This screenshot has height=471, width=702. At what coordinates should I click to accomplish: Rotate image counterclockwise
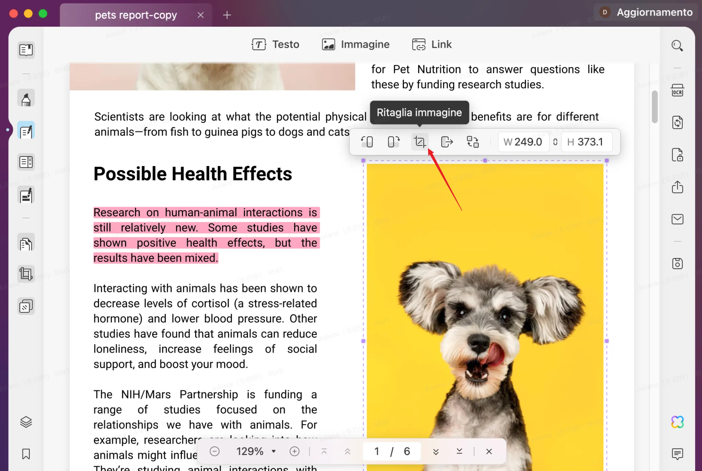point(367,142)
